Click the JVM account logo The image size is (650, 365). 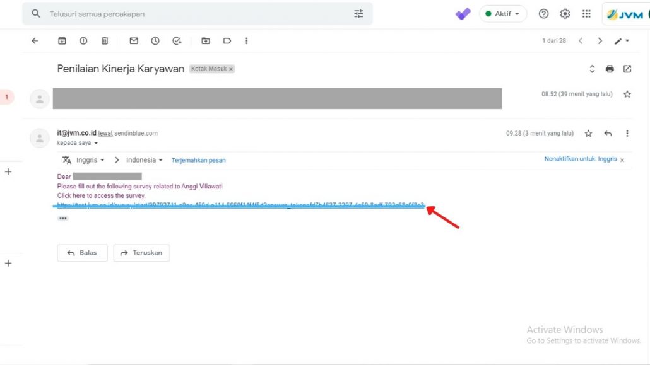click(x=626, y=14)
